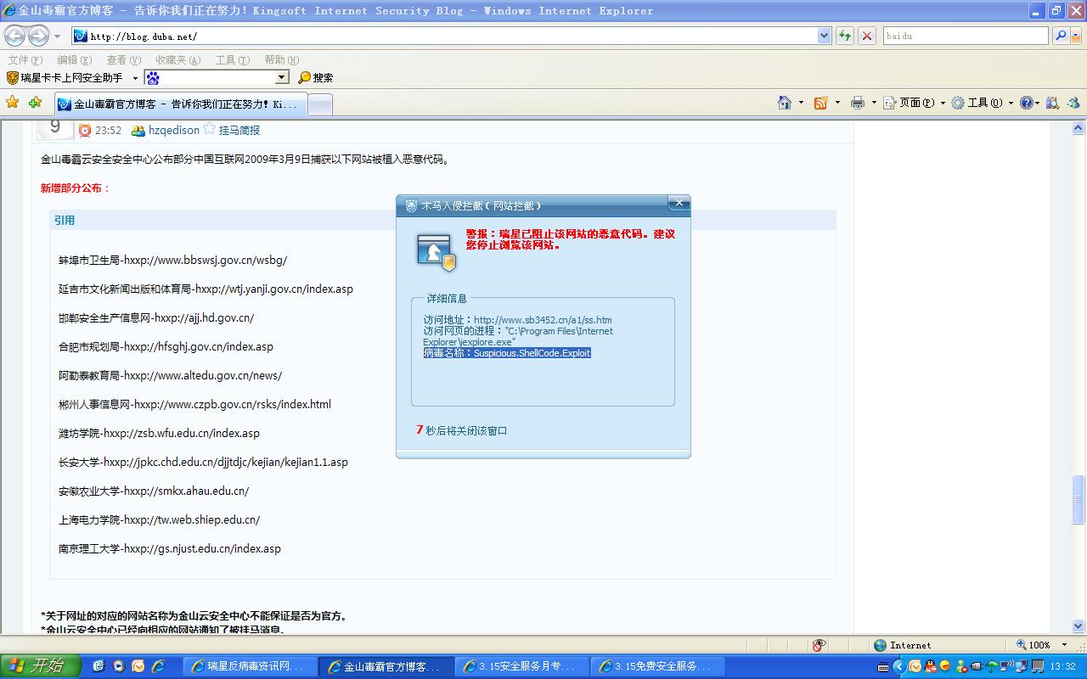This screenshot has height=679, width=1087.
Task: Open the 页面(P) command bar menu
Action: 914,103
